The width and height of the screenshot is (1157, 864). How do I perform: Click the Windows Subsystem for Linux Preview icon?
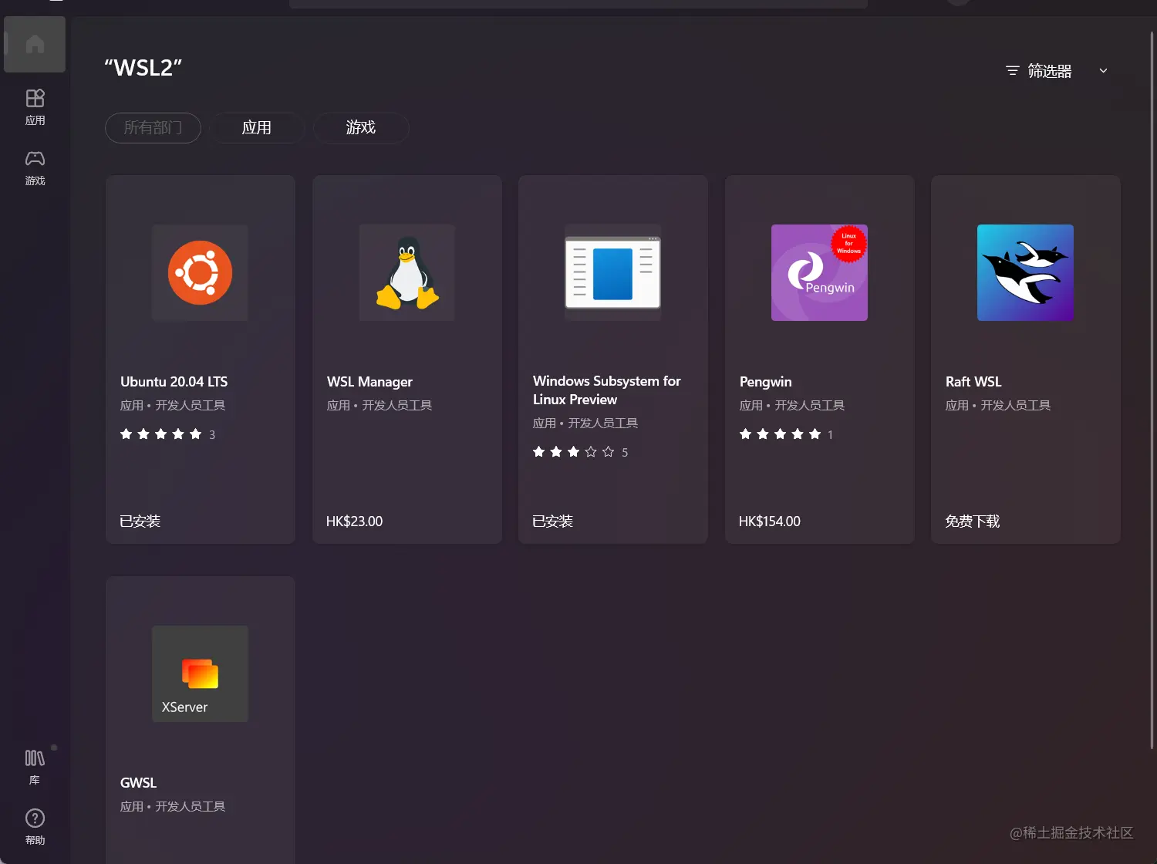tap(613, 273)
